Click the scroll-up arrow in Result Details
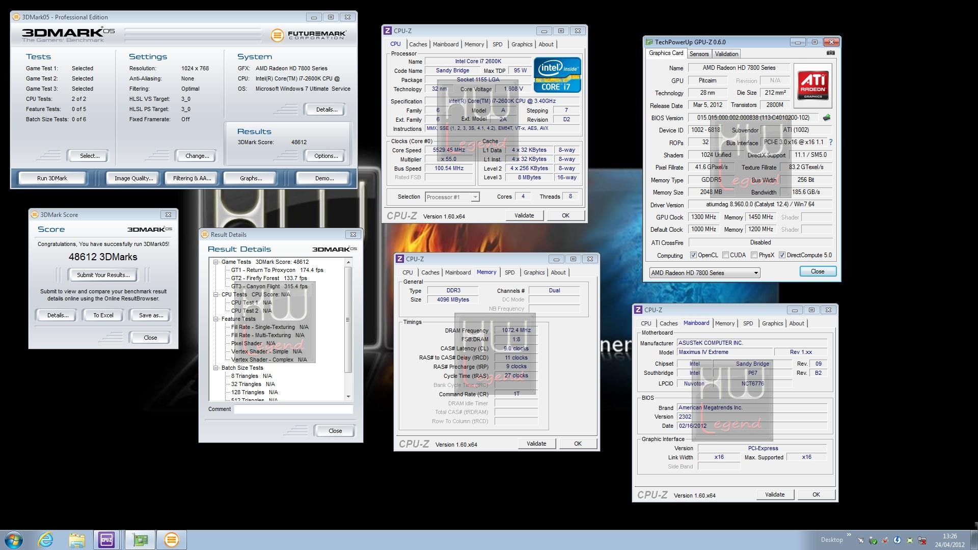 point(348,262)
